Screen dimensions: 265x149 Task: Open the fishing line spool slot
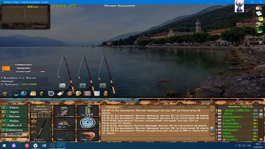click(88, 123)
